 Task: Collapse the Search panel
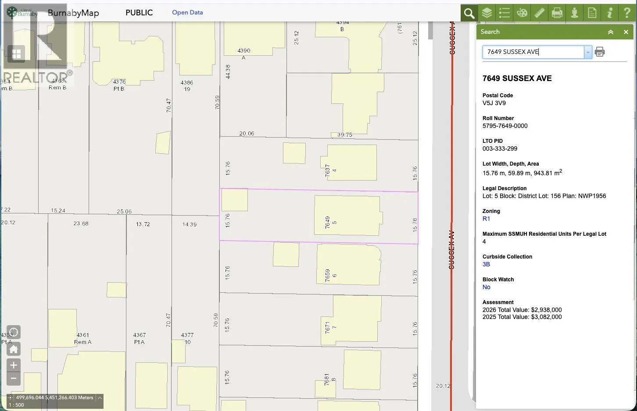610,32
